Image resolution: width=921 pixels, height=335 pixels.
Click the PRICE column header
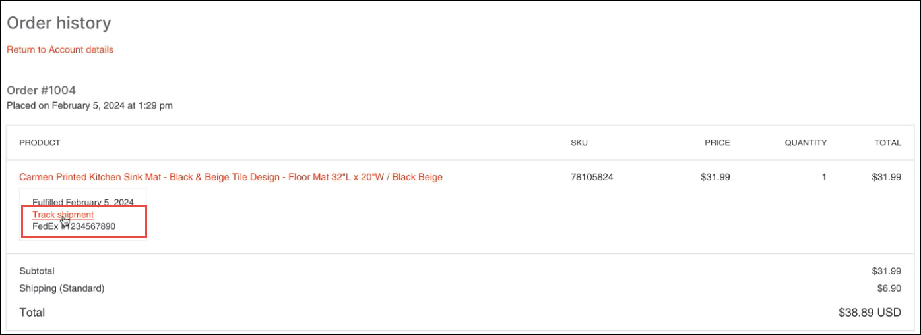pyautogui.click(x=716, y=143)
